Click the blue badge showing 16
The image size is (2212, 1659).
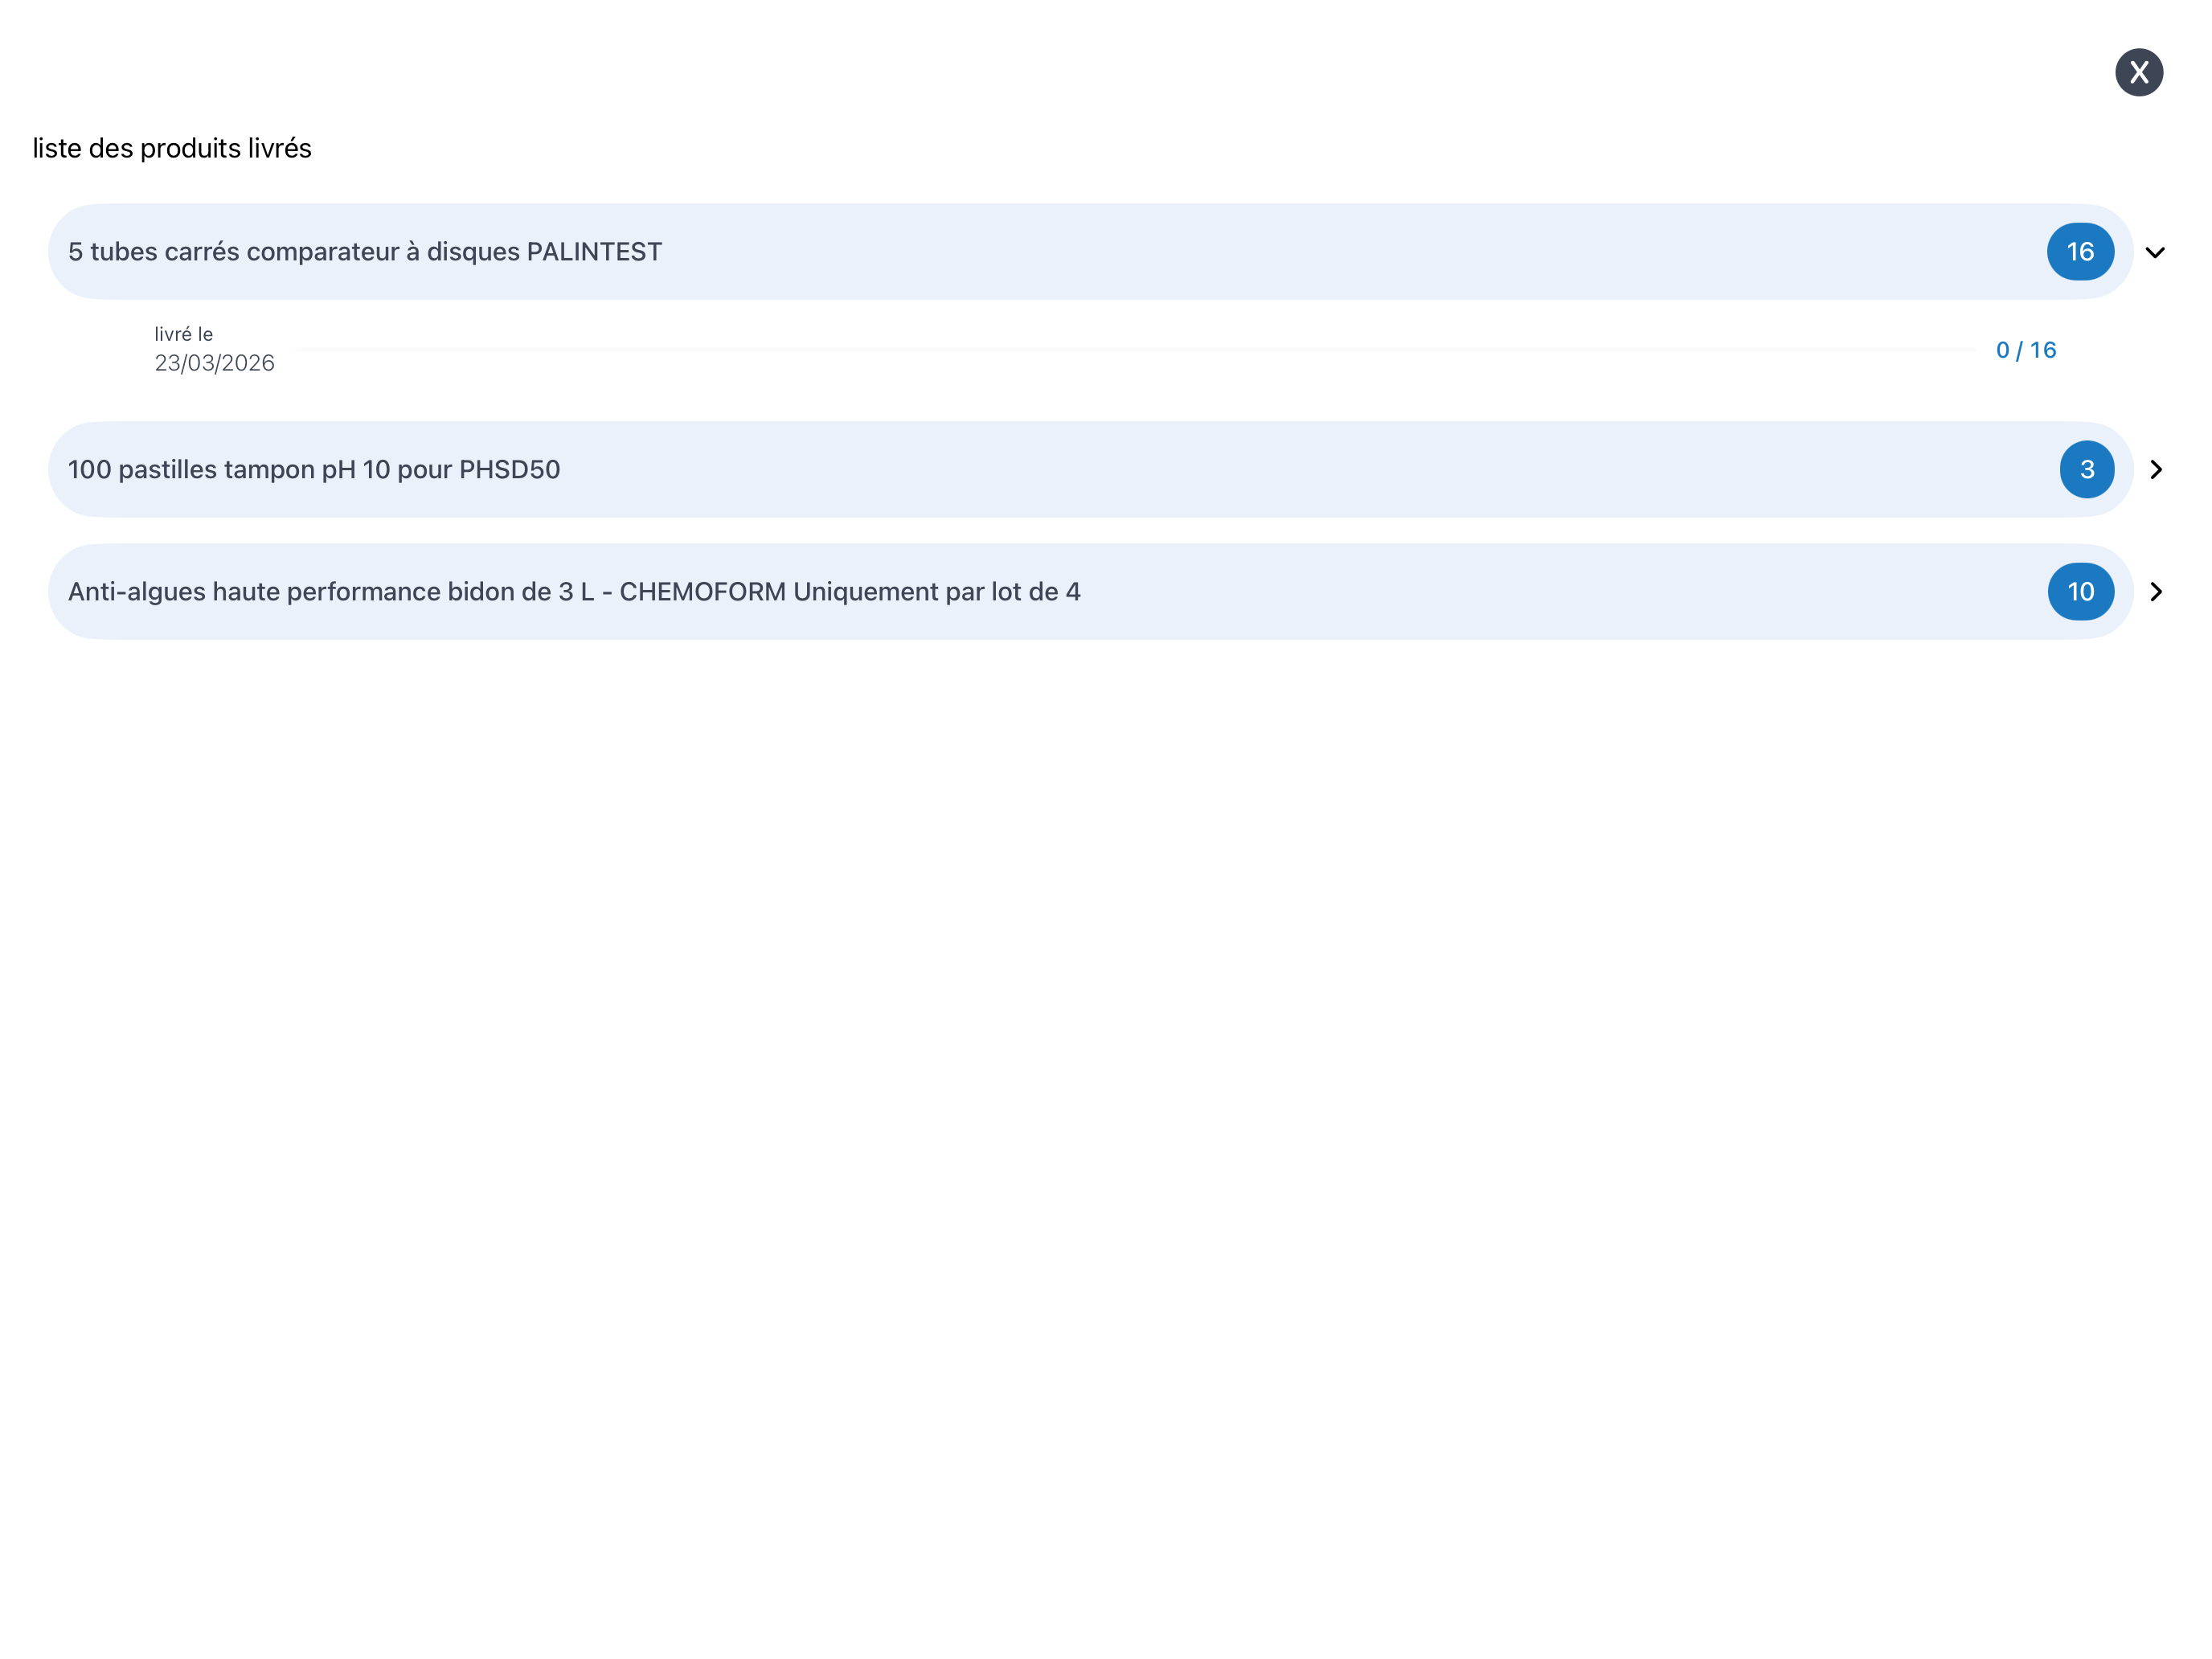coord(2080,252)
